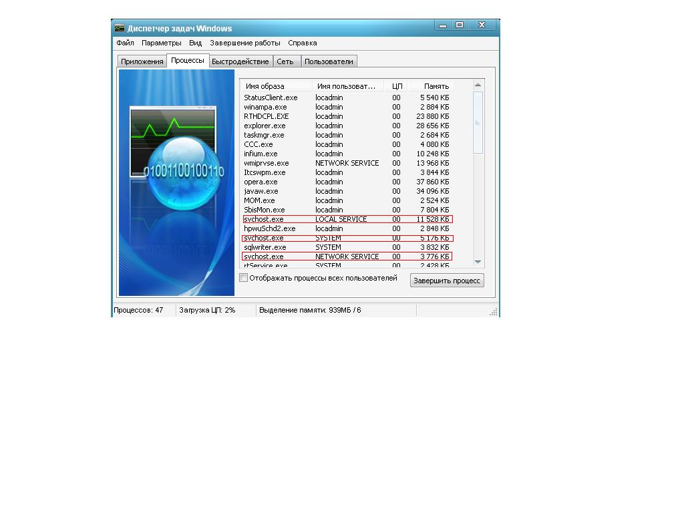Select the CCC.exe process
This screenshot has height=513, width=684.
347,144
